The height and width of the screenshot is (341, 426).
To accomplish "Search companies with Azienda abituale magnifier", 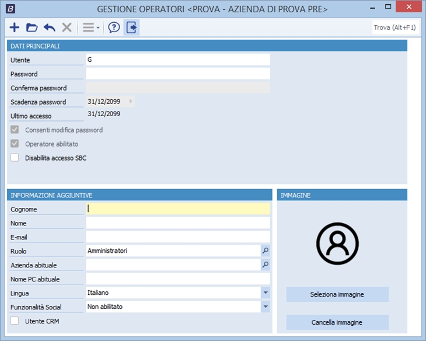I will point(266,265).
